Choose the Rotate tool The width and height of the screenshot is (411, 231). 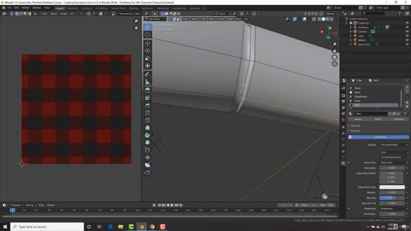point(148,51)
